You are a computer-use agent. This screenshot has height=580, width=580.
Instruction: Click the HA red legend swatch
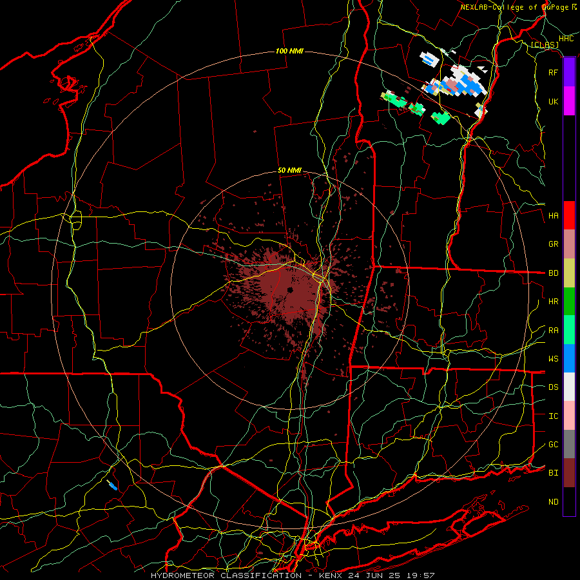pos(569,215)
